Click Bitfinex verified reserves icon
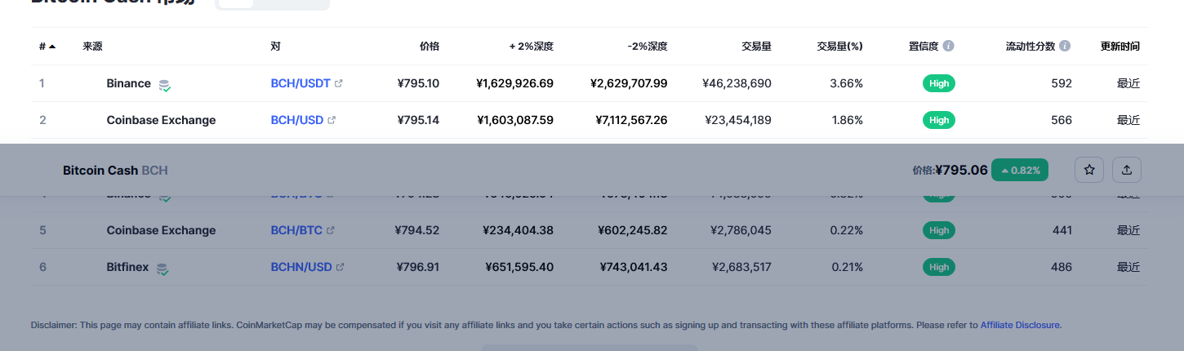The image size is (1184, 351). pos(162,268)
